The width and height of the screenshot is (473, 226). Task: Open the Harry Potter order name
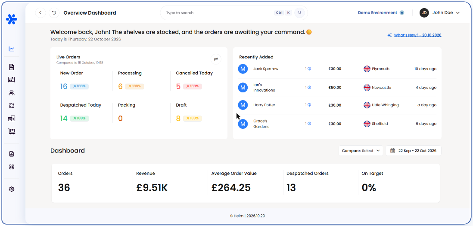(x=264, y=105)
